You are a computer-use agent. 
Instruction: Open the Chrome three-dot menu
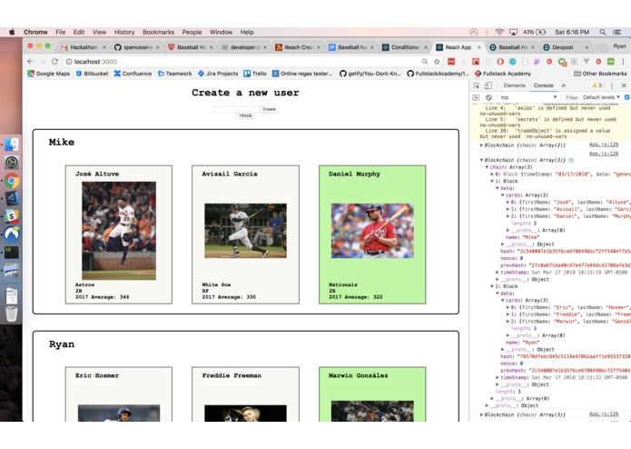click(623, 62)
